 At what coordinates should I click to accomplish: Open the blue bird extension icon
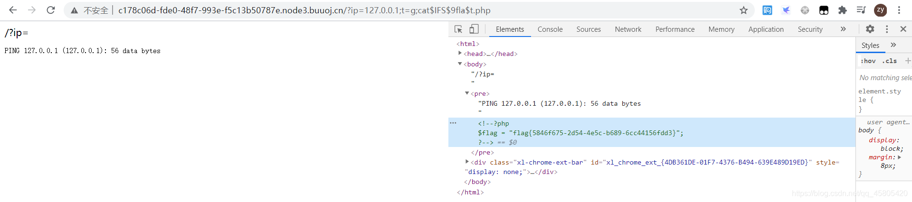(x=786, y=10)
